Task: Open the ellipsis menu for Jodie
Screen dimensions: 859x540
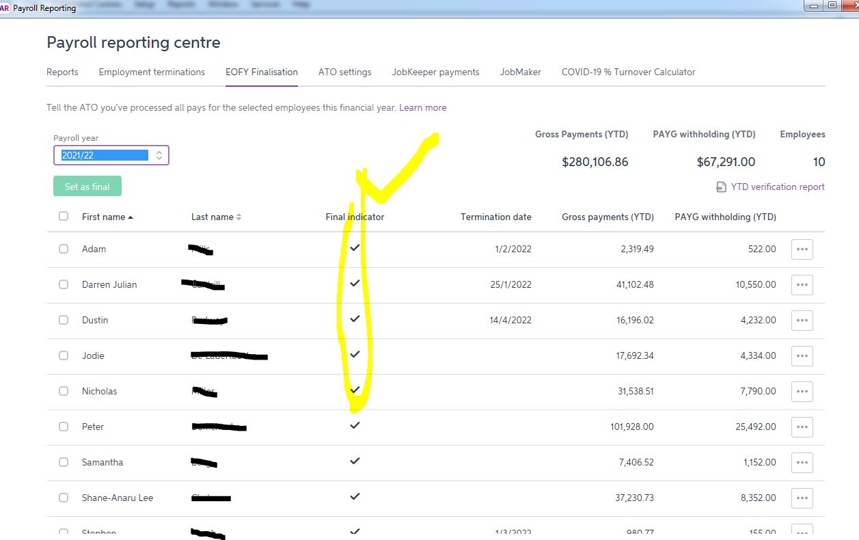Action: tap(802, 356)
